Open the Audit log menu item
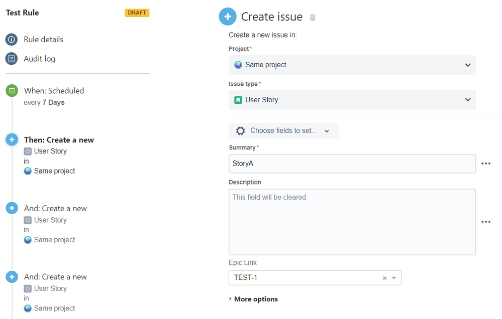The image size is (502, 319). [39, 59]
